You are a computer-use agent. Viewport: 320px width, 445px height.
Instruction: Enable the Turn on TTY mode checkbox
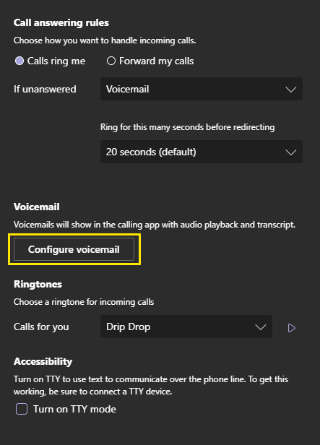pos(22,409)
